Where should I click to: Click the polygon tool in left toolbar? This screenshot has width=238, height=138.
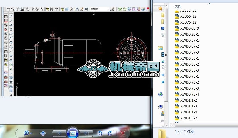(x=11, y=29)
